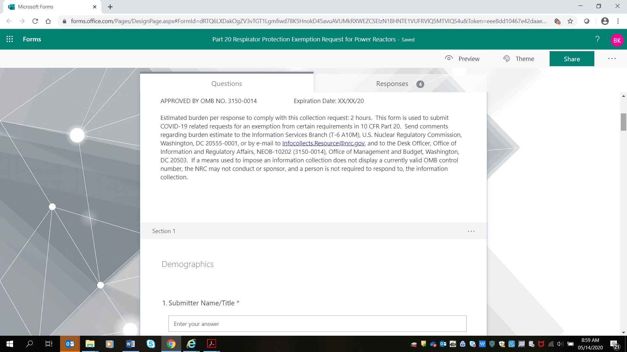This screenshot has height=352, width=627.
Task: Expand more form settings ellipsis
Action: 612,59
